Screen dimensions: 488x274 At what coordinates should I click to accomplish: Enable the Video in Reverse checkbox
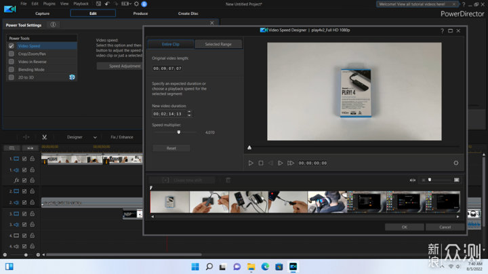coord(12,62)
